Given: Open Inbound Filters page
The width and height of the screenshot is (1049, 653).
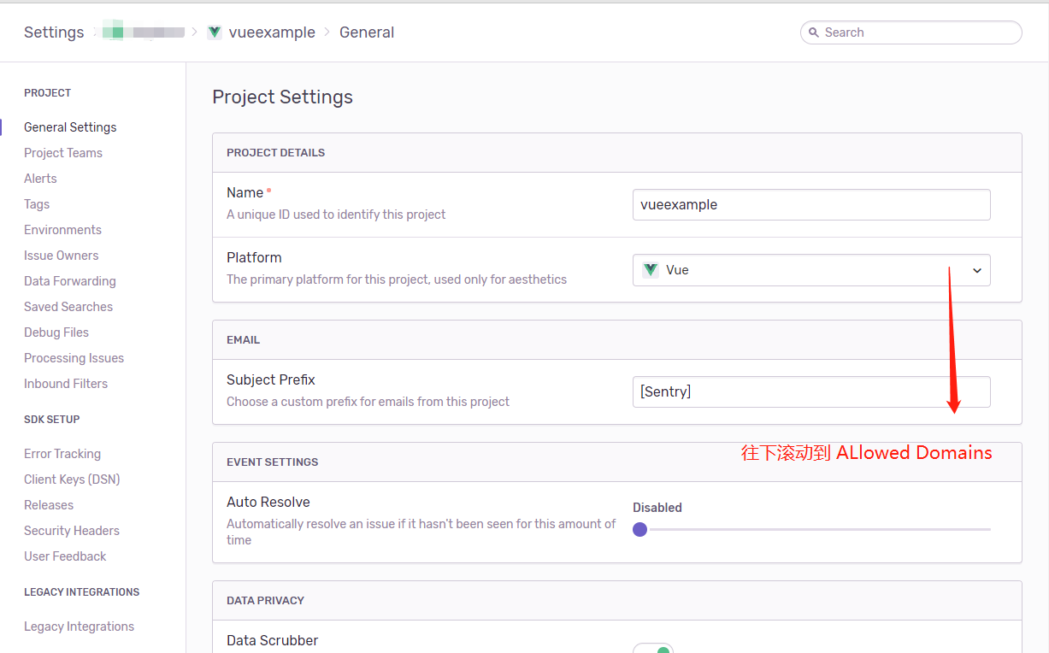Looking at the screenshot, I should [66, 384].
